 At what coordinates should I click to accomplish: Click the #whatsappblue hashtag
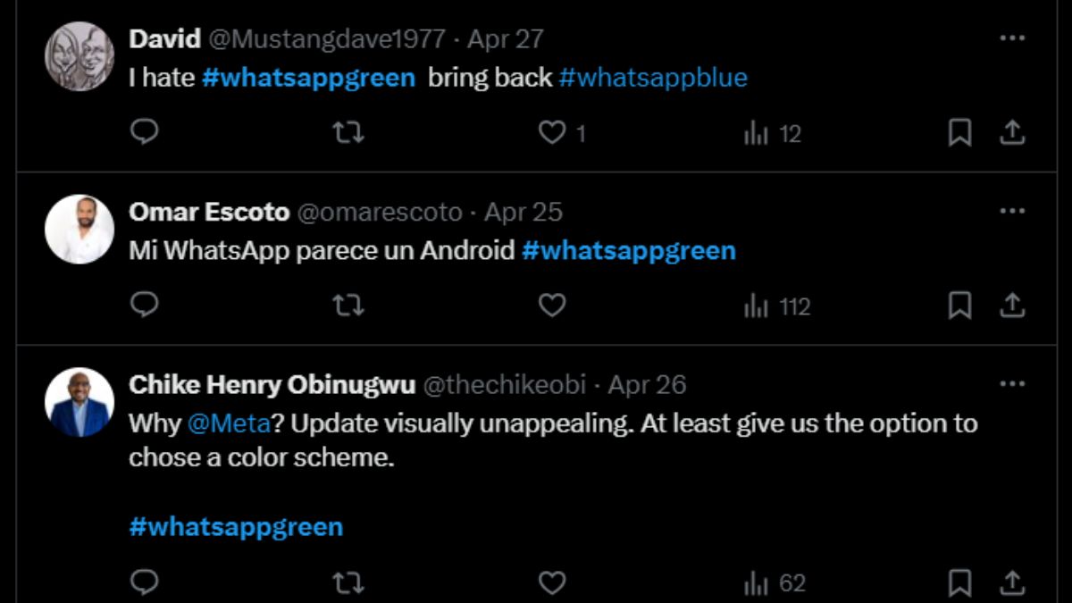coord(653,78)
